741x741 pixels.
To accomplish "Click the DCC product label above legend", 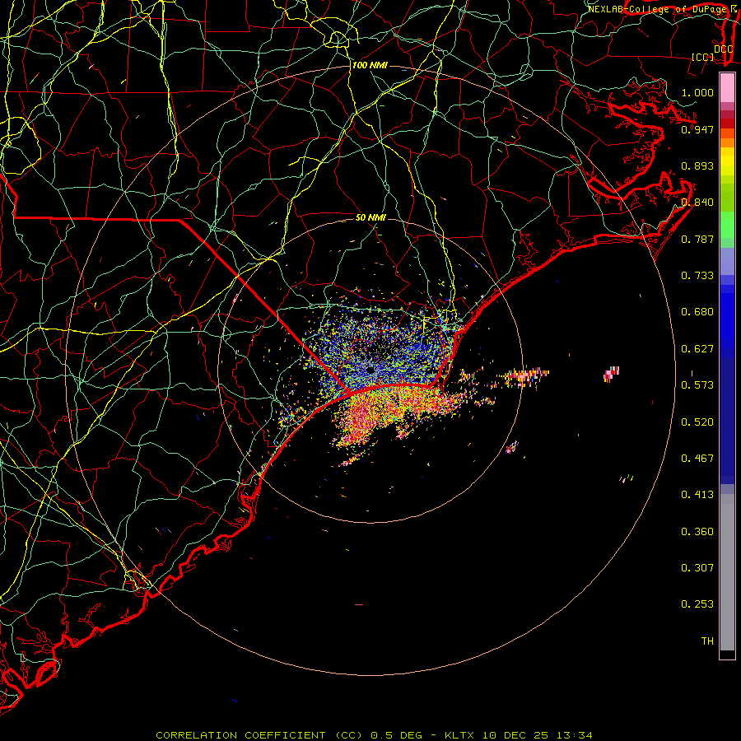I will tap(723, 49).
